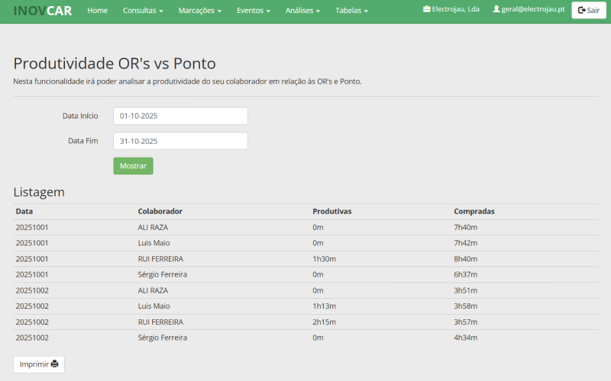Focus the Data Fim date field
Screen dimensions: 611x381
point(180,141)
